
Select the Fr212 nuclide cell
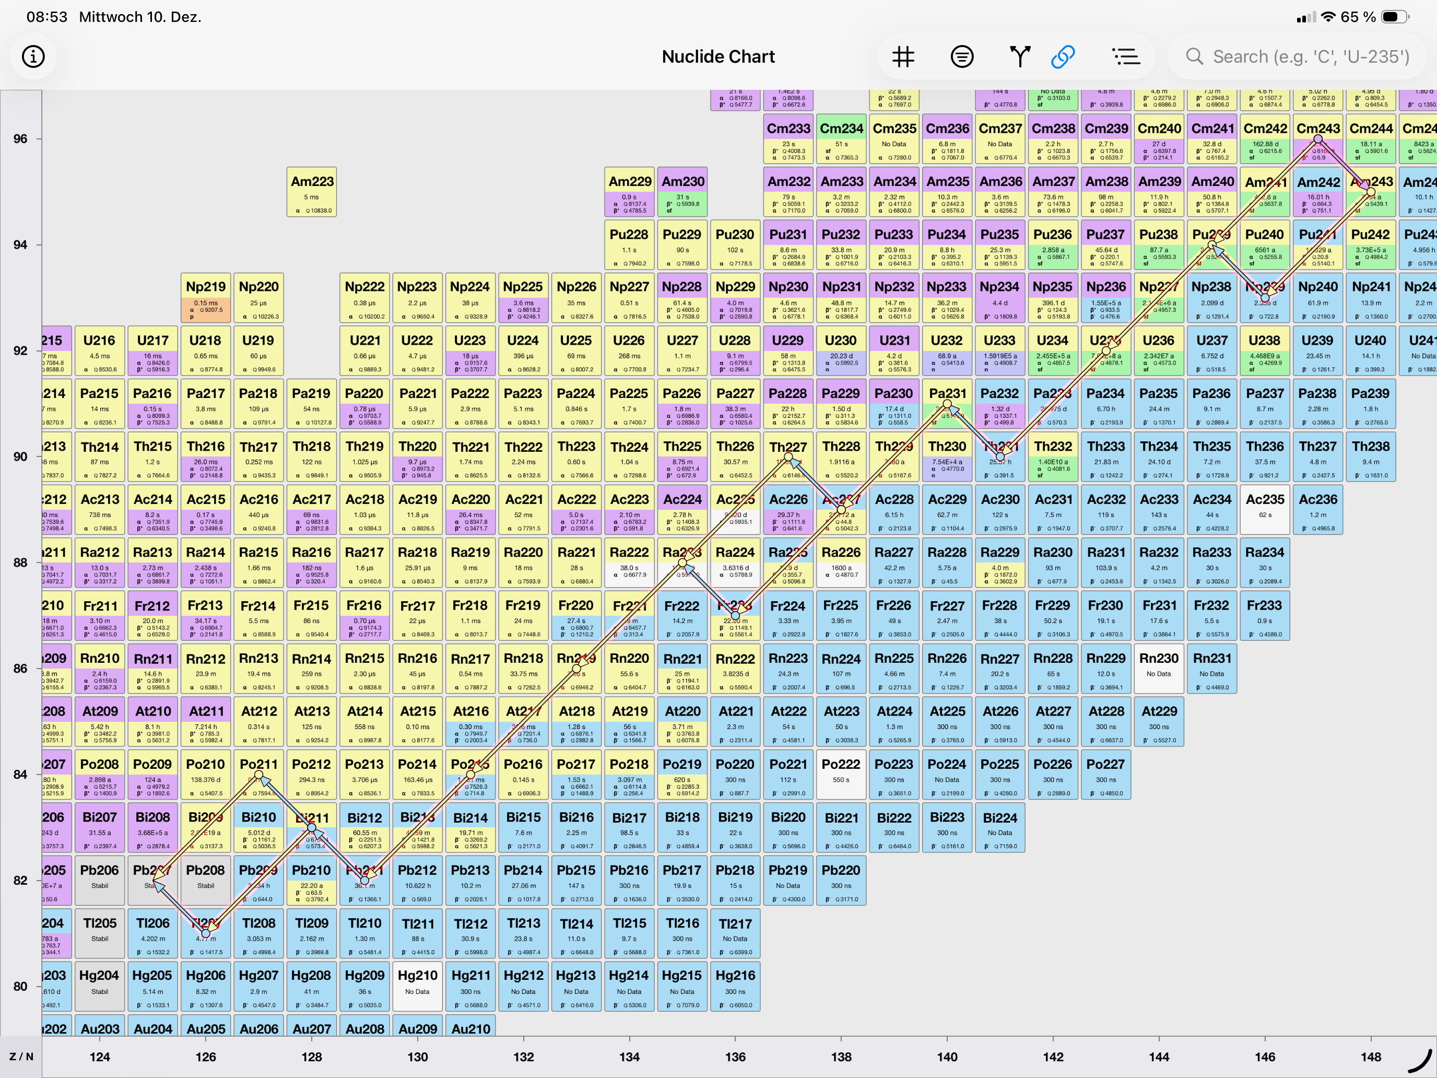(x=152, y=616)
